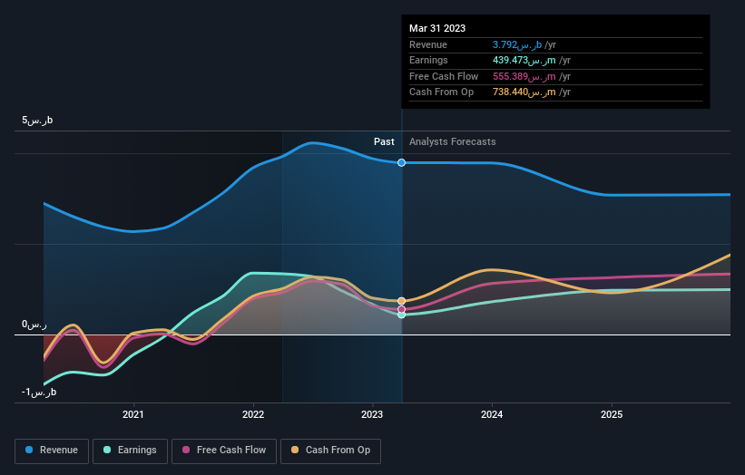
Task: Toggle the Earnings series legend button
Action: [130, 451]
